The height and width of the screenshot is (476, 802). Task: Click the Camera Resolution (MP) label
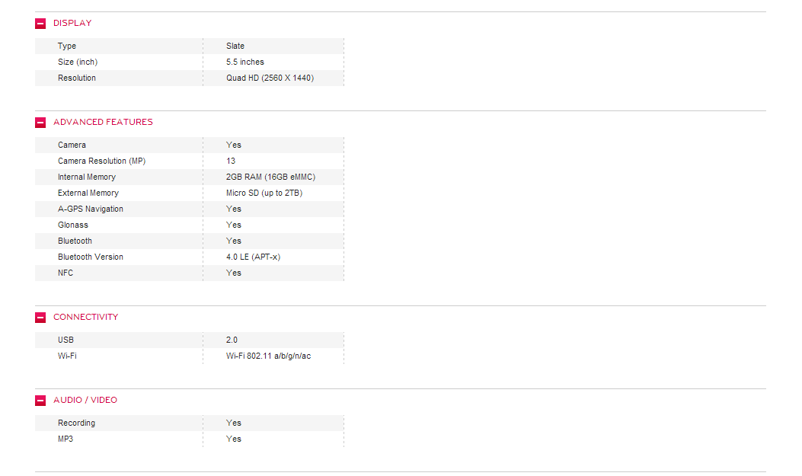[x=102, y=161]
